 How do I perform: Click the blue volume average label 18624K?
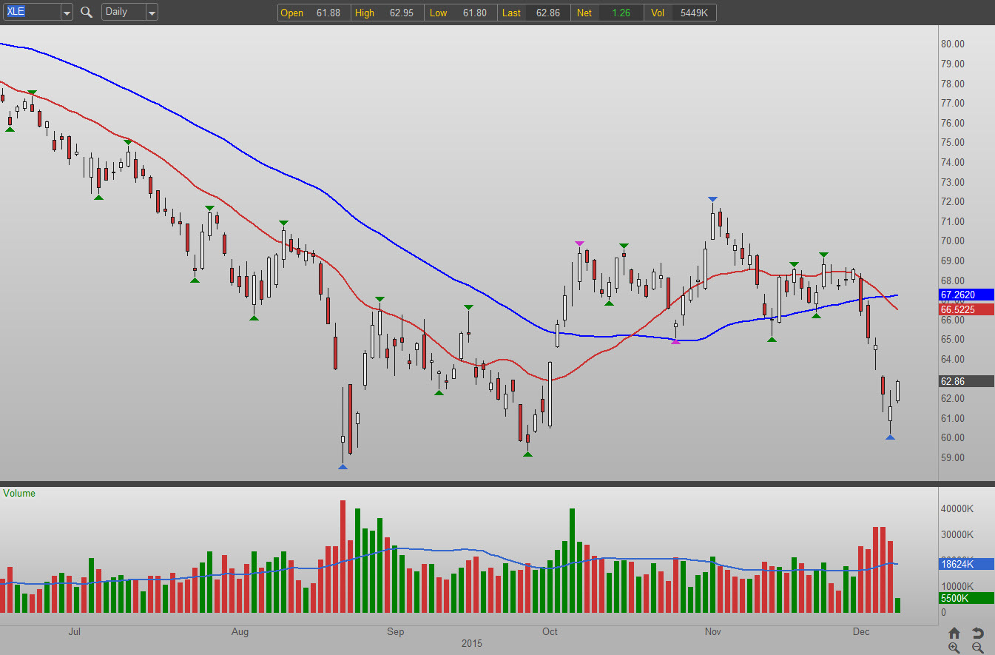[966, 564]
